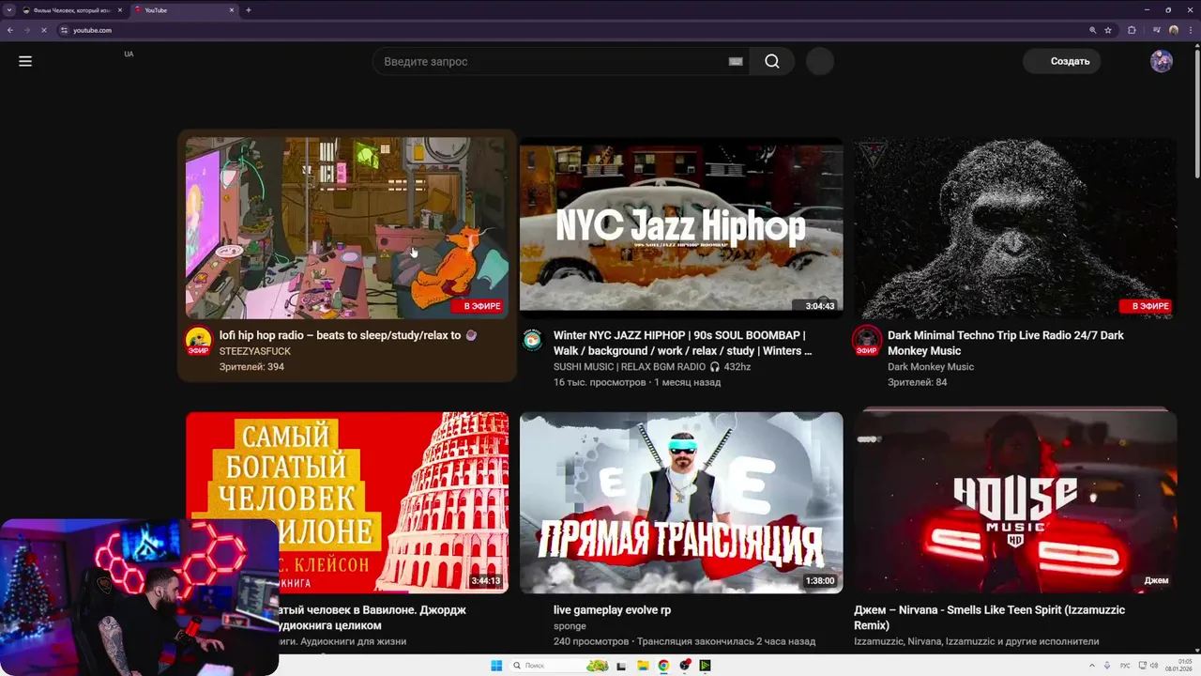1201x676 pixels.
Task: Click the Создать button
Action: pos(1062,61)
